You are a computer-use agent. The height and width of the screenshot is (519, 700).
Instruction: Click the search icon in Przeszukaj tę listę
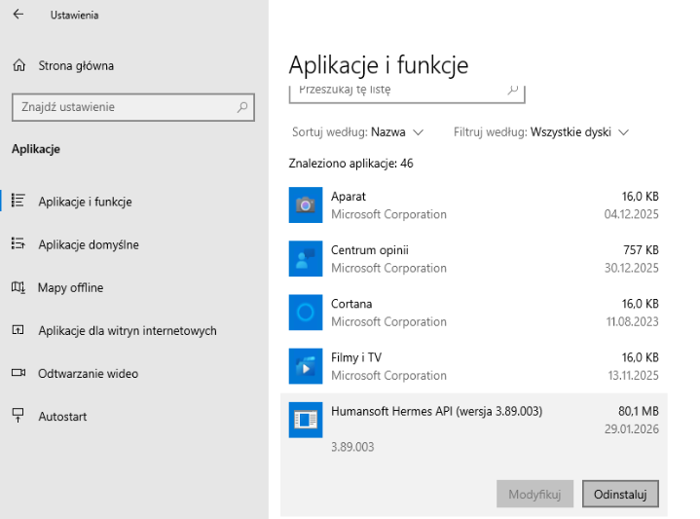[513, 90]
